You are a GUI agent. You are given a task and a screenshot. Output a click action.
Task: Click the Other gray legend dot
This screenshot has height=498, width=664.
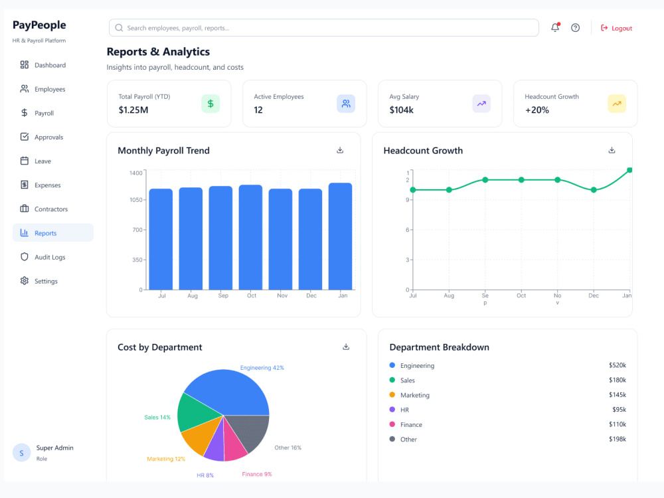[392, 439]
